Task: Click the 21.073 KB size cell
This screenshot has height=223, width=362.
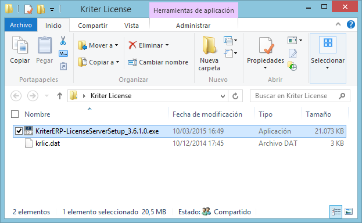Action: (329, 131)
